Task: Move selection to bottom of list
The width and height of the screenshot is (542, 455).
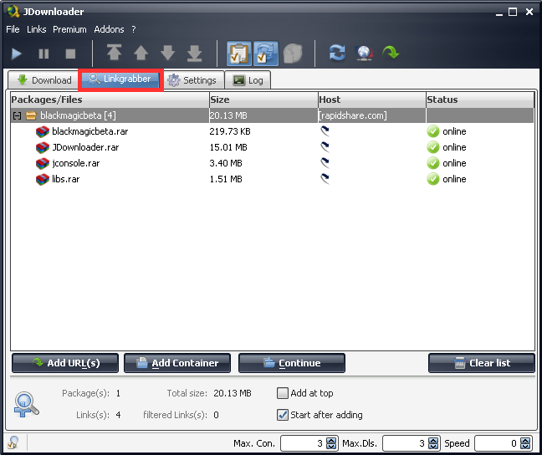Action: tap(195, 54)
